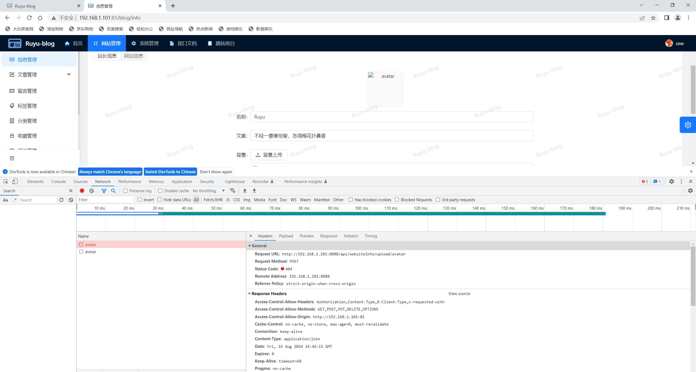Viewport: 696px width, 372px height.
Task: Click the 标签管理 sidebar icon
Action: [11, 106]
